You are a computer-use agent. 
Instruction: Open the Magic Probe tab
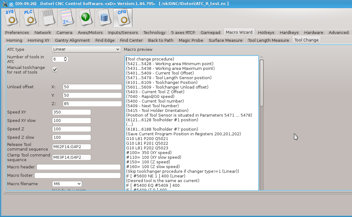coord(191,41)
